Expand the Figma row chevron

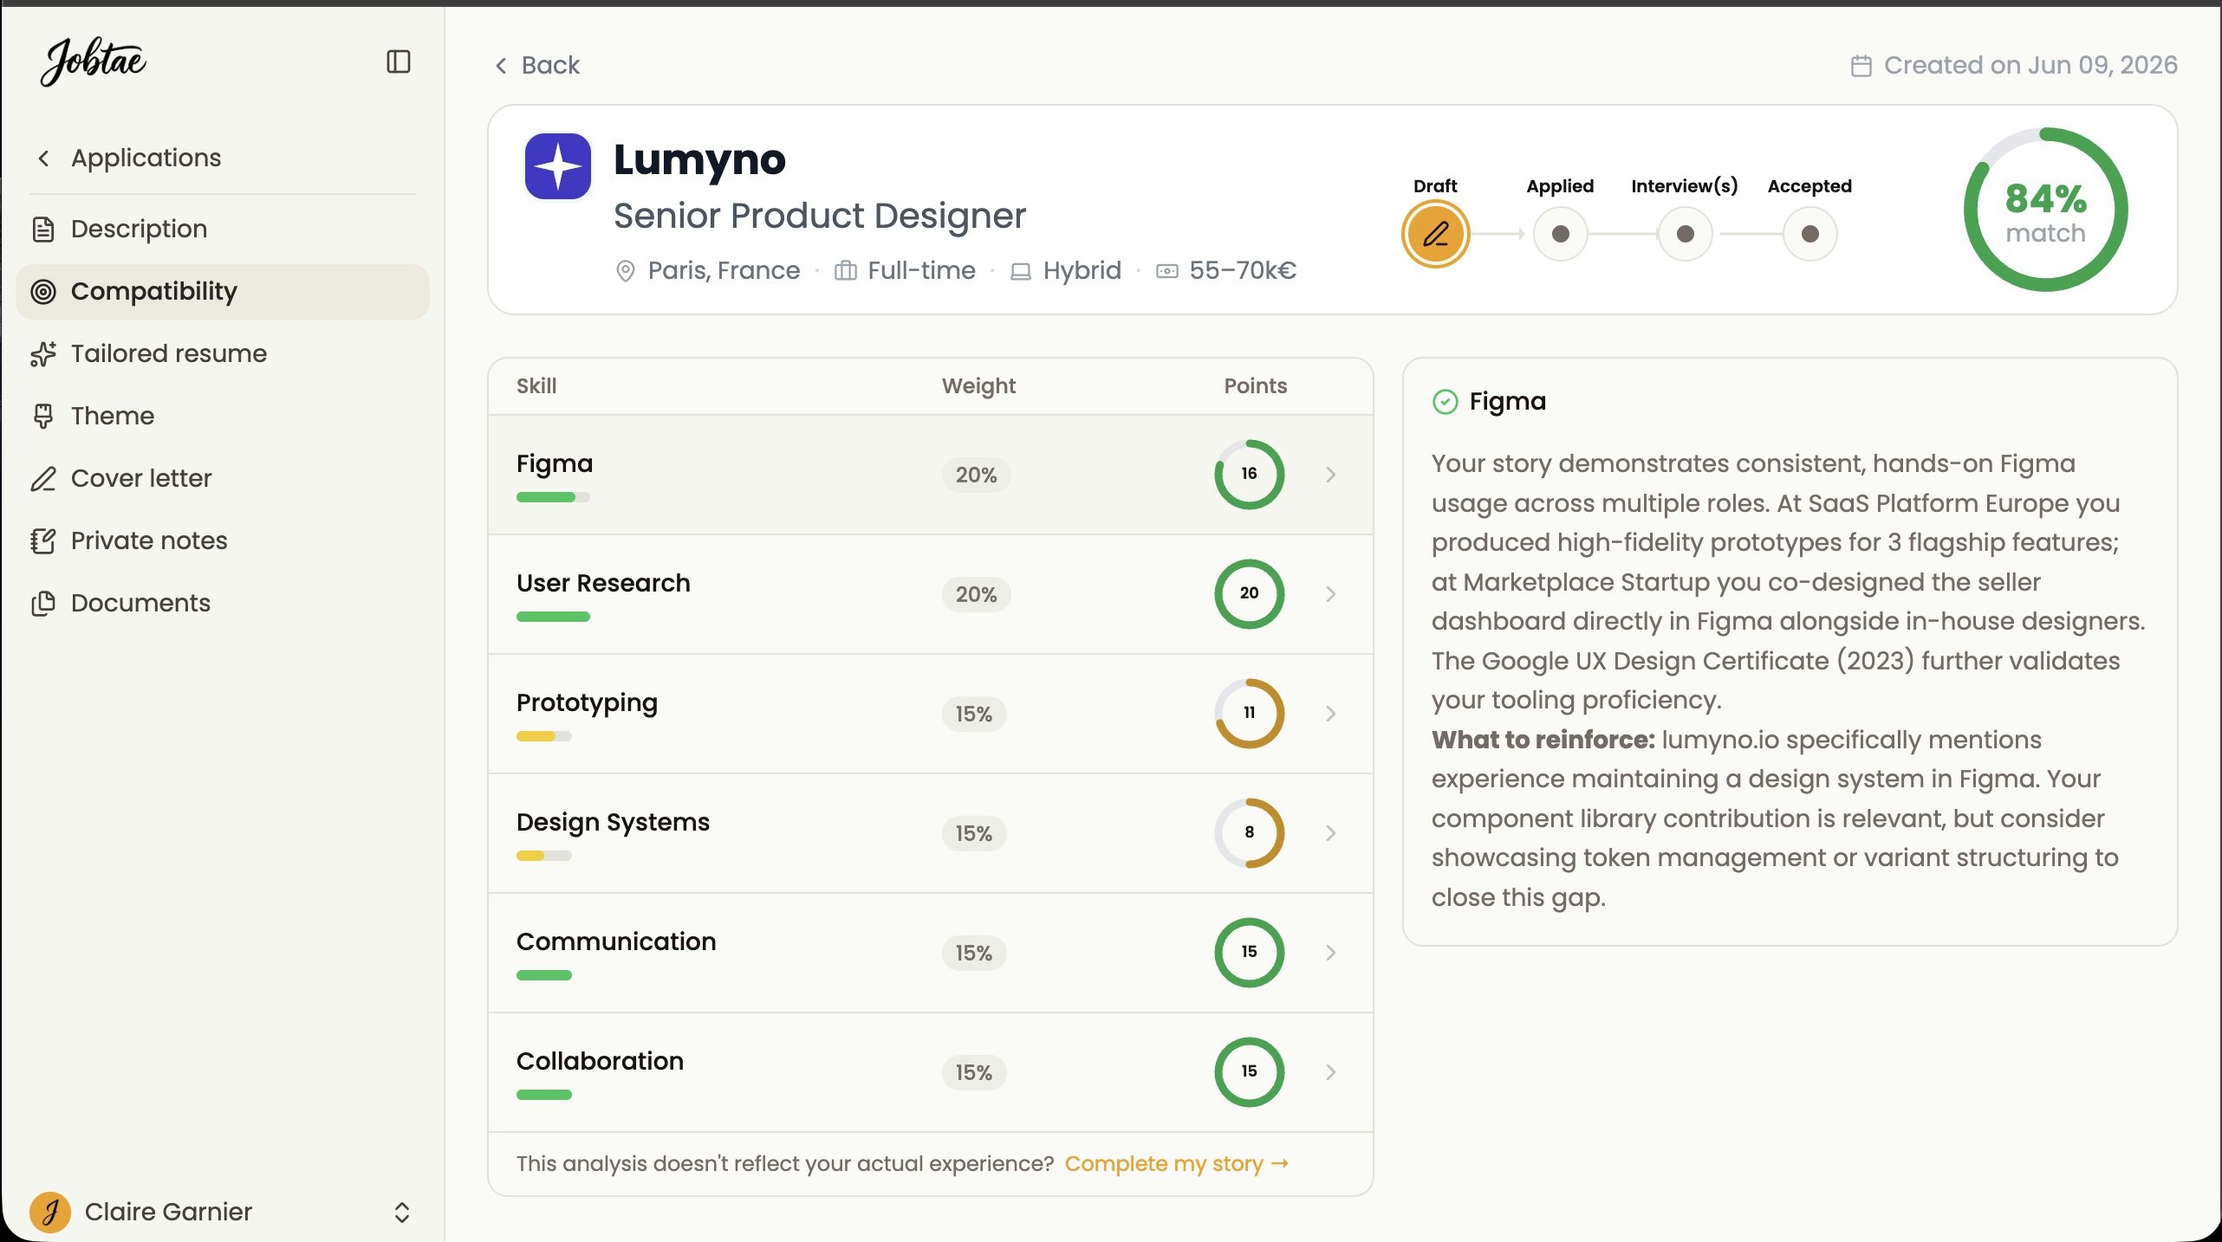1331,475
